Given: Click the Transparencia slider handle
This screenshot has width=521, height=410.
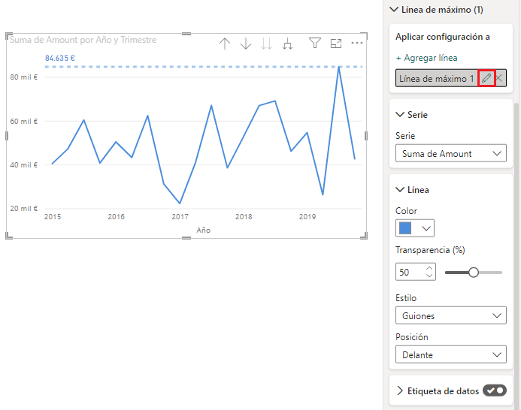Looking at the screenshot, I should coord(474,273).
